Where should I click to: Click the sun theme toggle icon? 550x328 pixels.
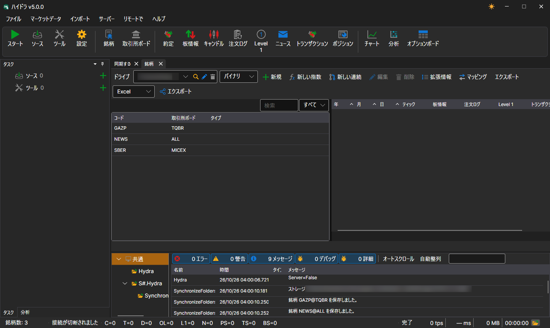click(x=492, y=6)
